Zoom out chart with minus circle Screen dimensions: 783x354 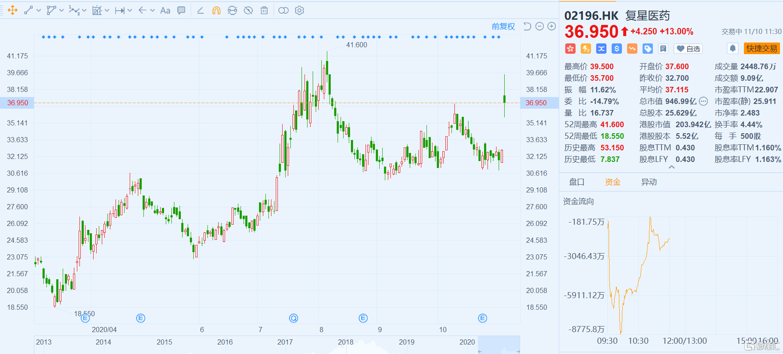pos(540,27)
